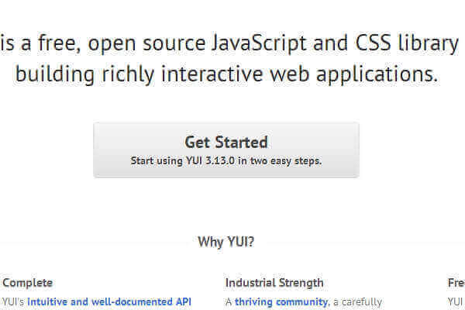This screenshot has width=465, height=310.
Task: Click the word YUI's before the API link
Action: pos(14,301)
